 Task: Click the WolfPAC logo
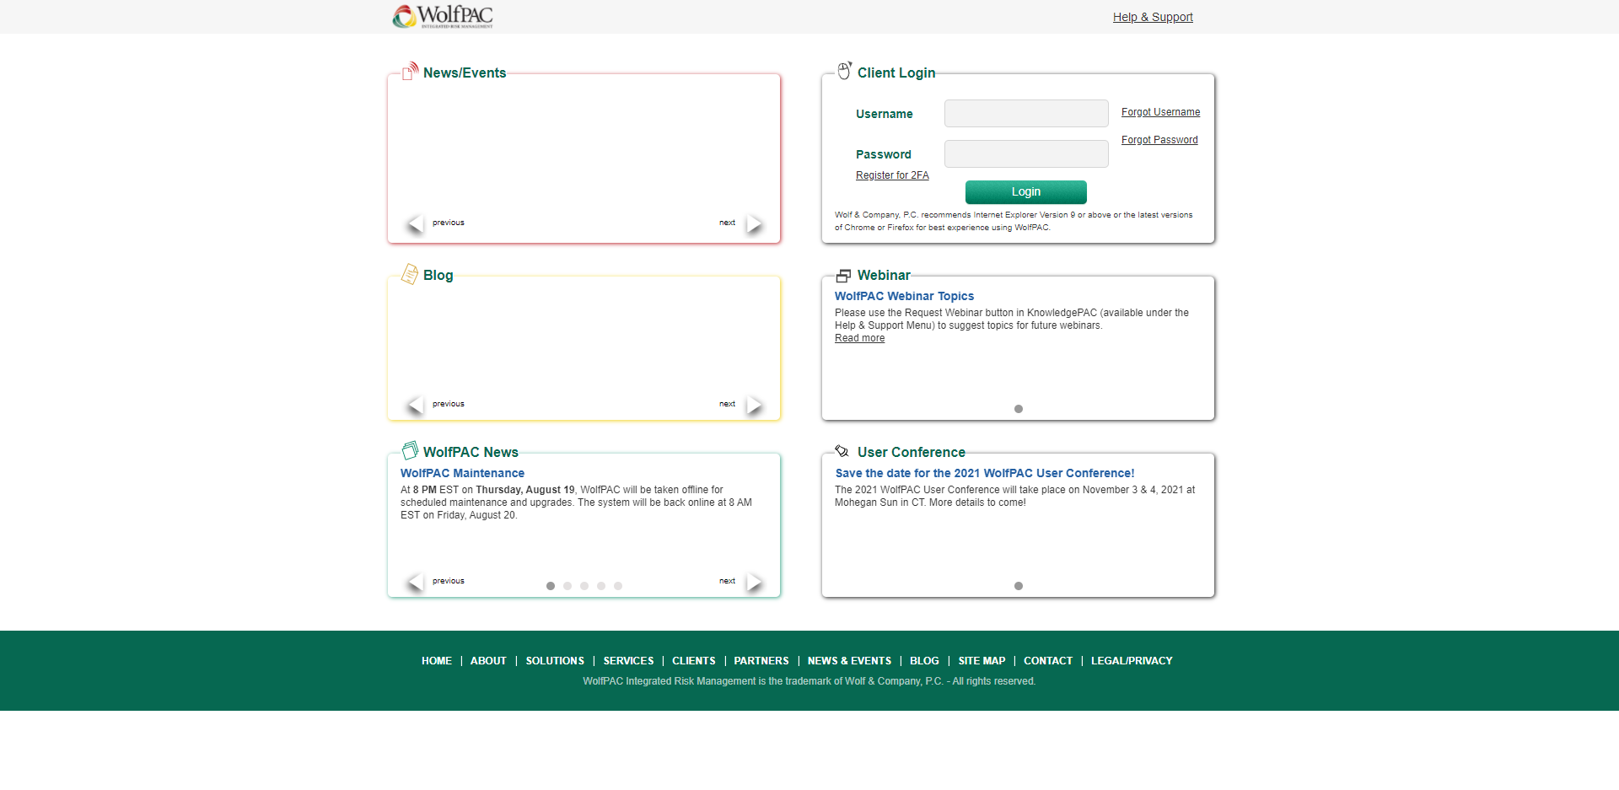[x=443, y=16]
